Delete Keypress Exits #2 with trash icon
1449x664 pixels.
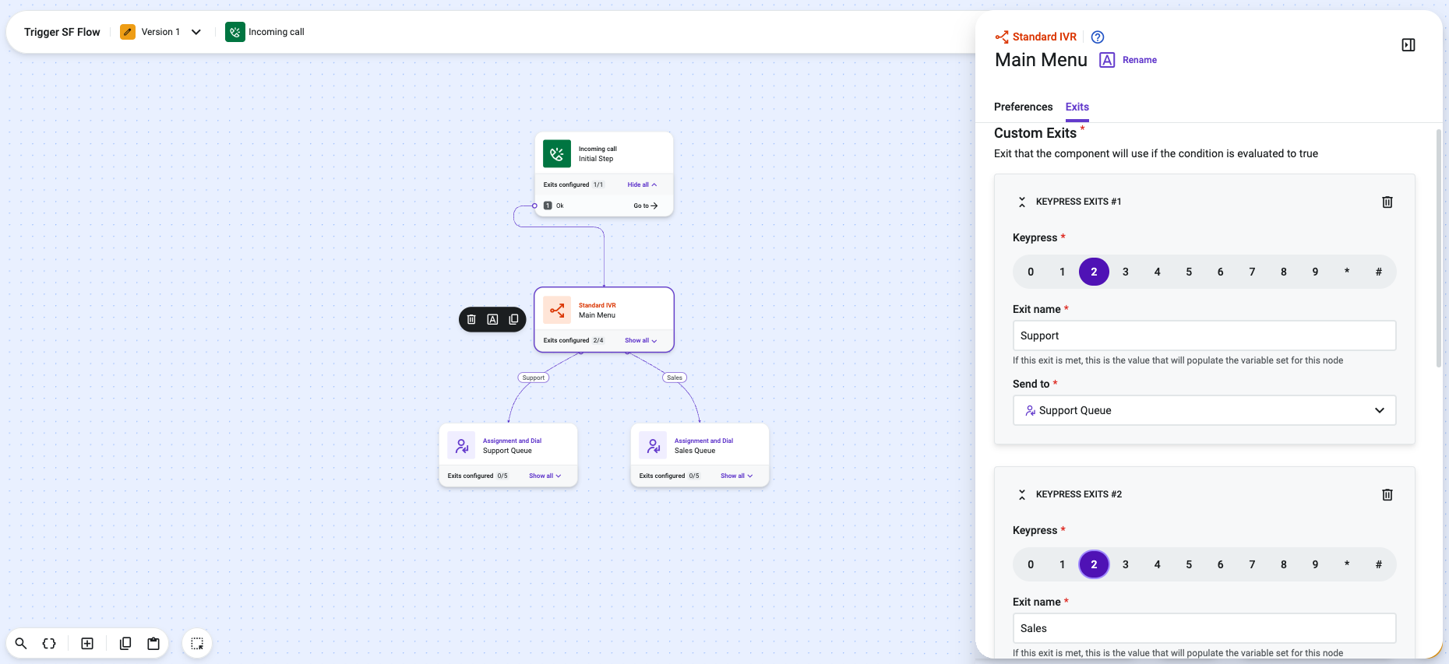tap(1387, 494)
